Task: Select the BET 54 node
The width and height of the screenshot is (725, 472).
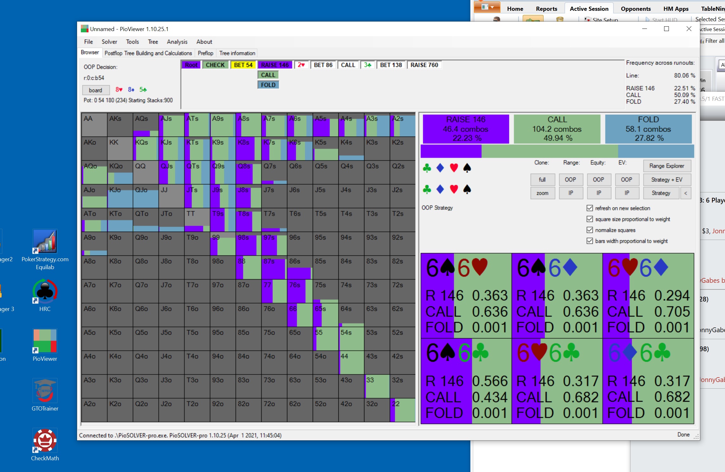Action: [243, 65]
